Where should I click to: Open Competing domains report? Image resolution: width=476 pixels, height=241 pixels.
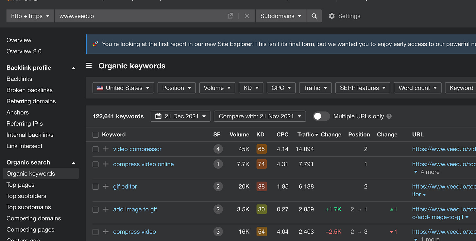tap(34, 218)
